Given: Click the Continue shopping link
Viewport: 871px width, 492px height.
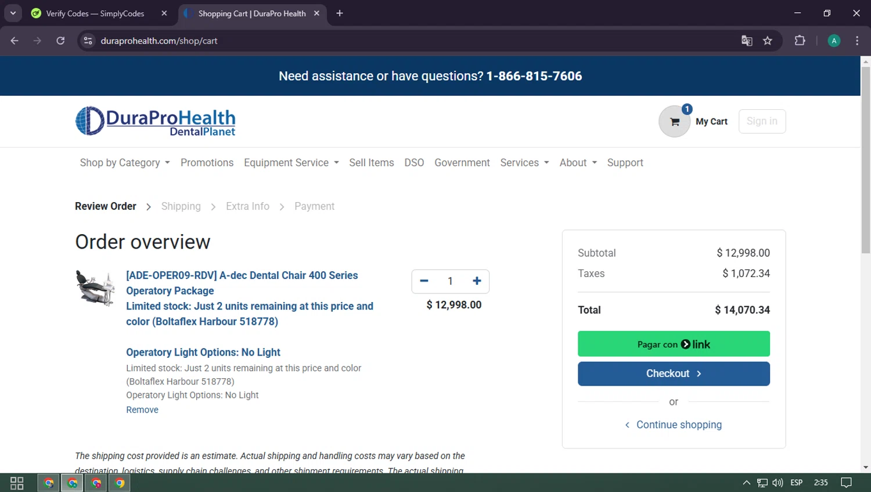Looking at the screenshot, I should click(674, 425).
